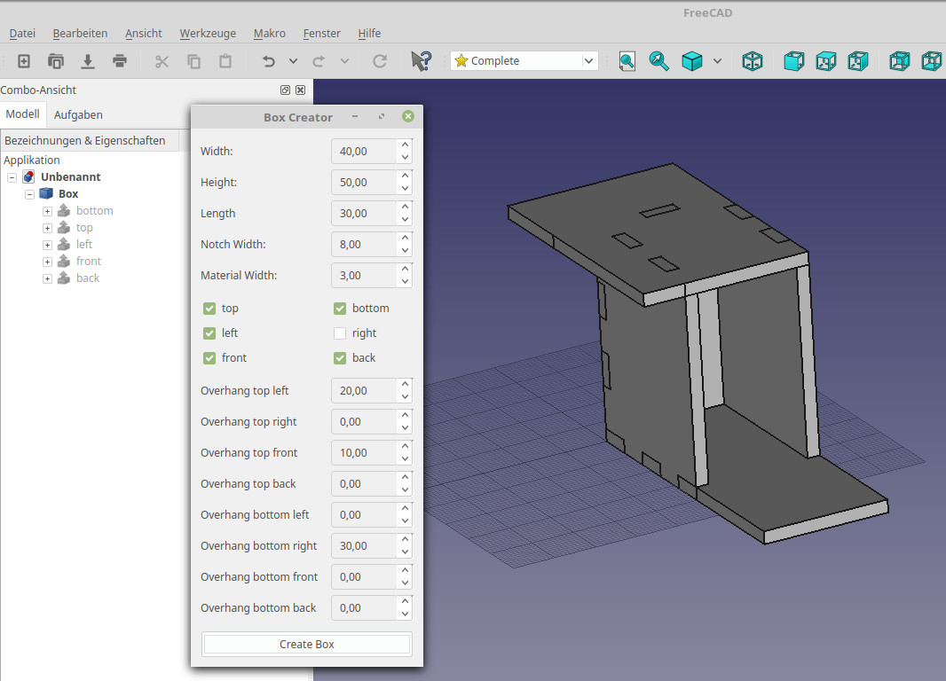
Task: Float the Combo-Ansicht panel
Action: pos(286,90)
